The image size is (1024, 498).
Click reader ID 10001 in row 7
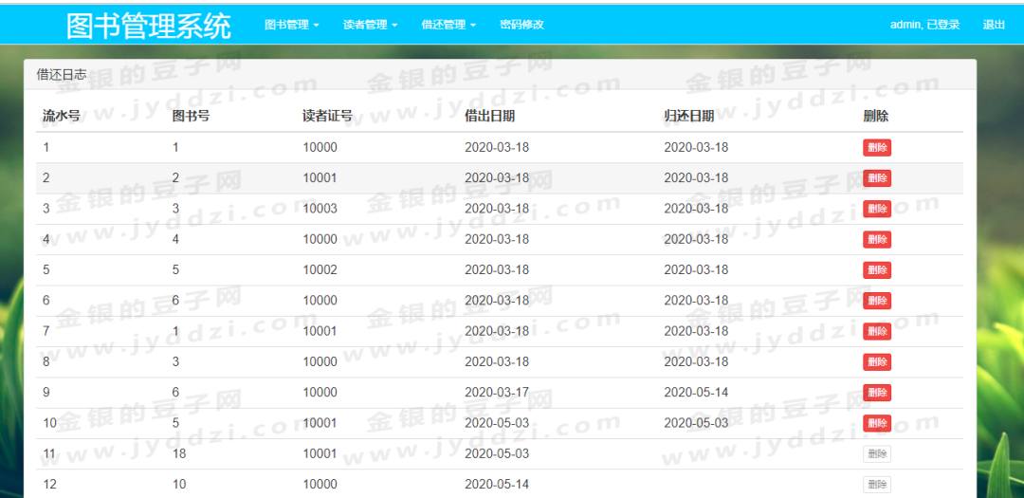coord(320,331)
